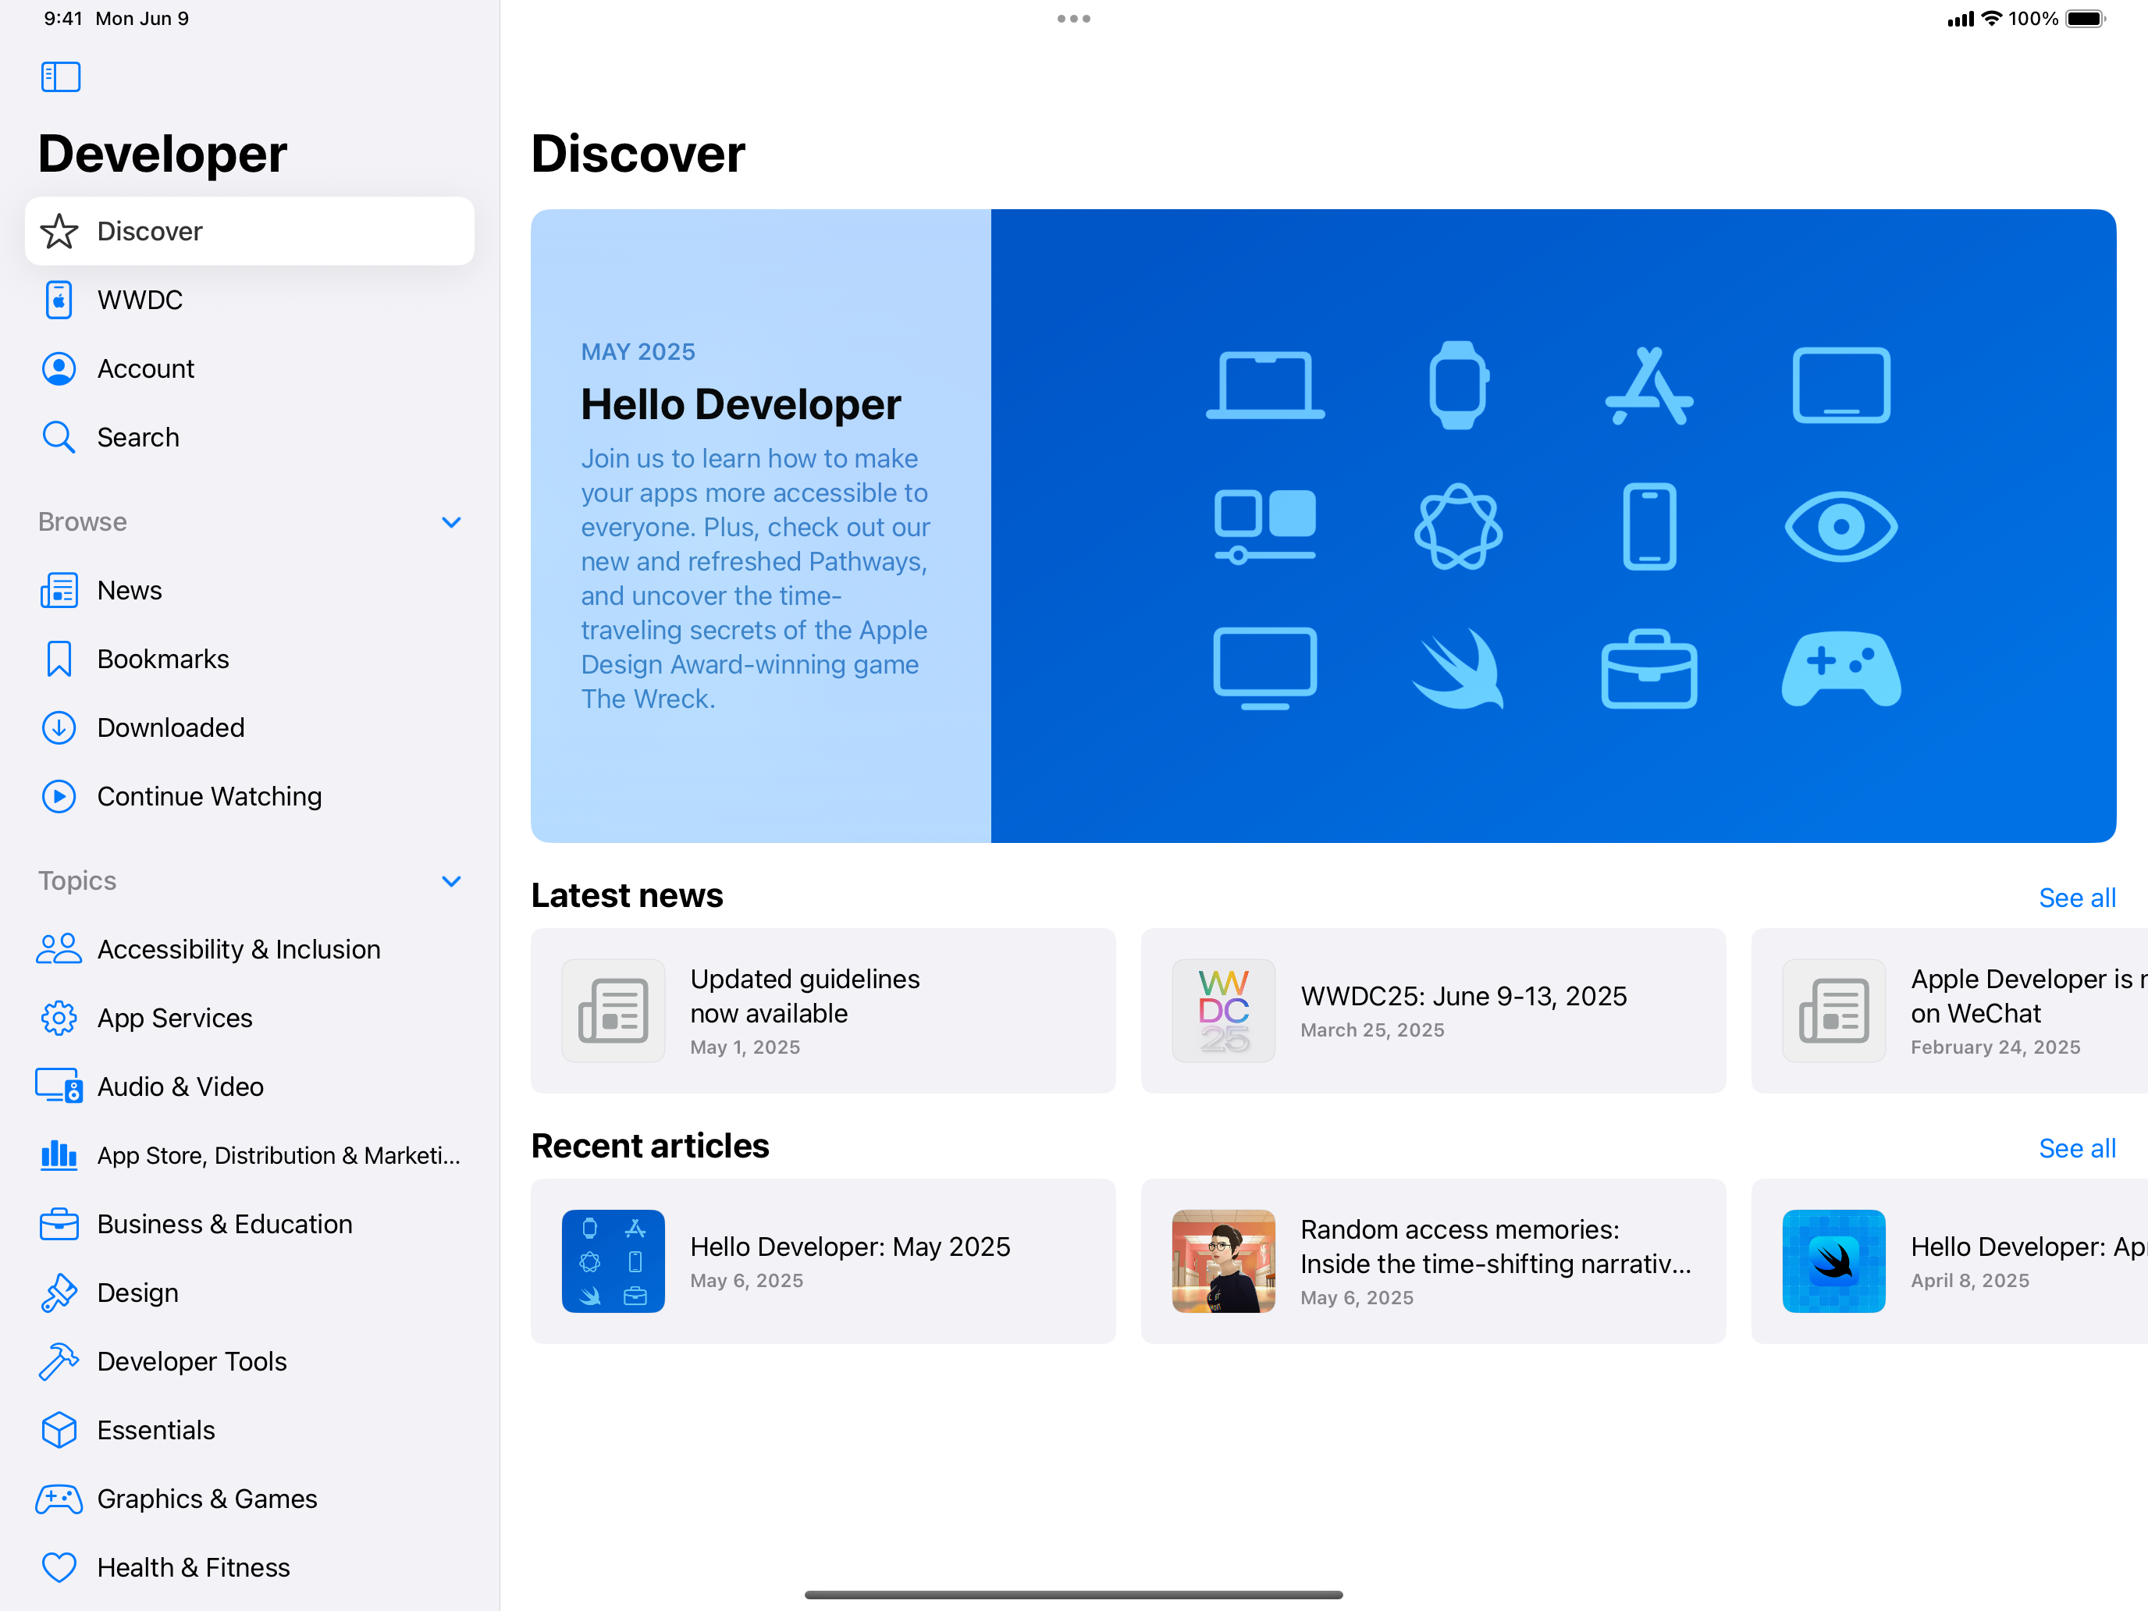The image size is (2148, 1611).
Task: Open Bookmarks via the bookmark icon
Action: tap(59, 660)
